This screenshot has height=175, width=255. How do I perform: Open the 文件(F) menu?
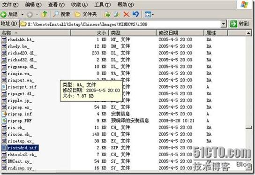coord(10,5)
